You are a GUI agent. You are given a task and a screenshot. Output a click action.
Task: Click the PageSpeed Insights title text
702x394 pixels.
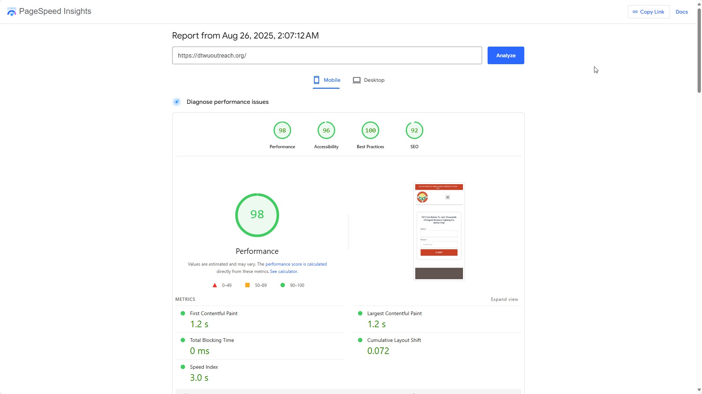55,11
